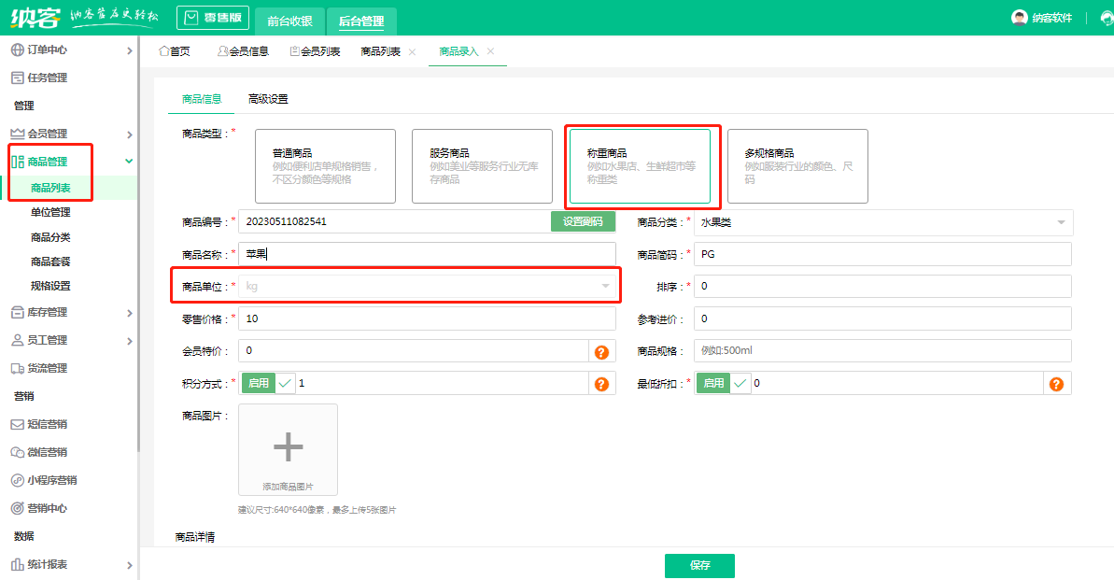This screenshot has height=580, width=1114.
Task: Click the 保存 button
Action: coord(699,566)
